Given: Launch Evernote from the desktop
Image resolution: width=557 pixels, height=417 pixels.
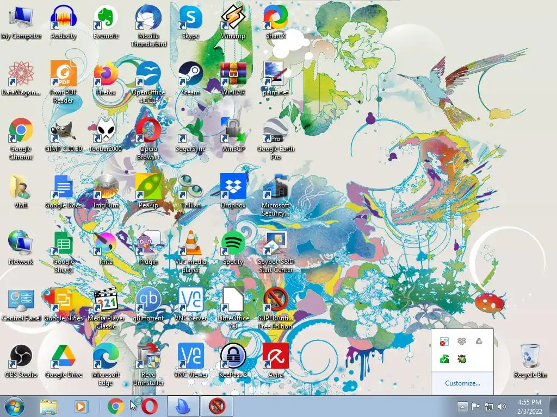Looking at the screenshot, I should tap(106, 22).
